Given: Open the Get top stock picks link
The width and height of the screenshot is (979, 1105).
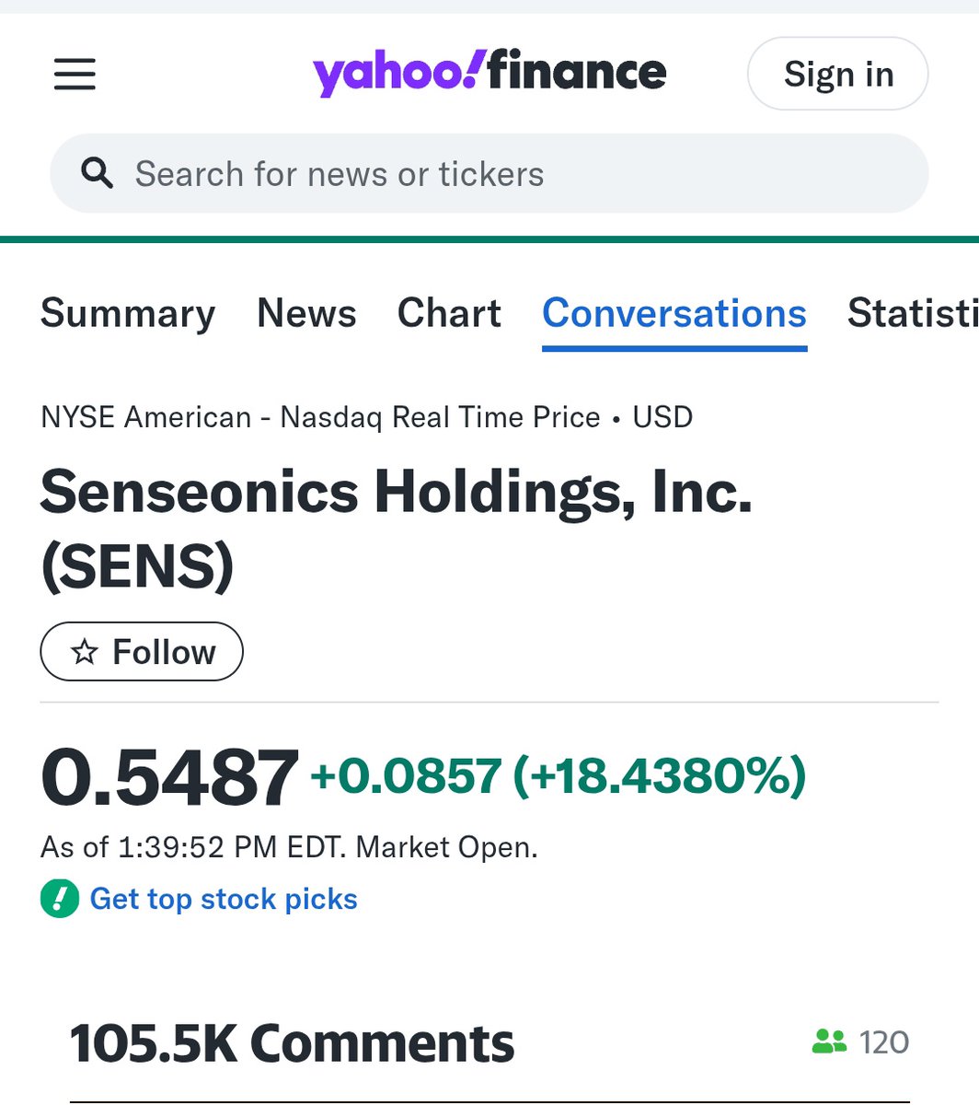Looking at the screenshot, I should pos(224,899).
